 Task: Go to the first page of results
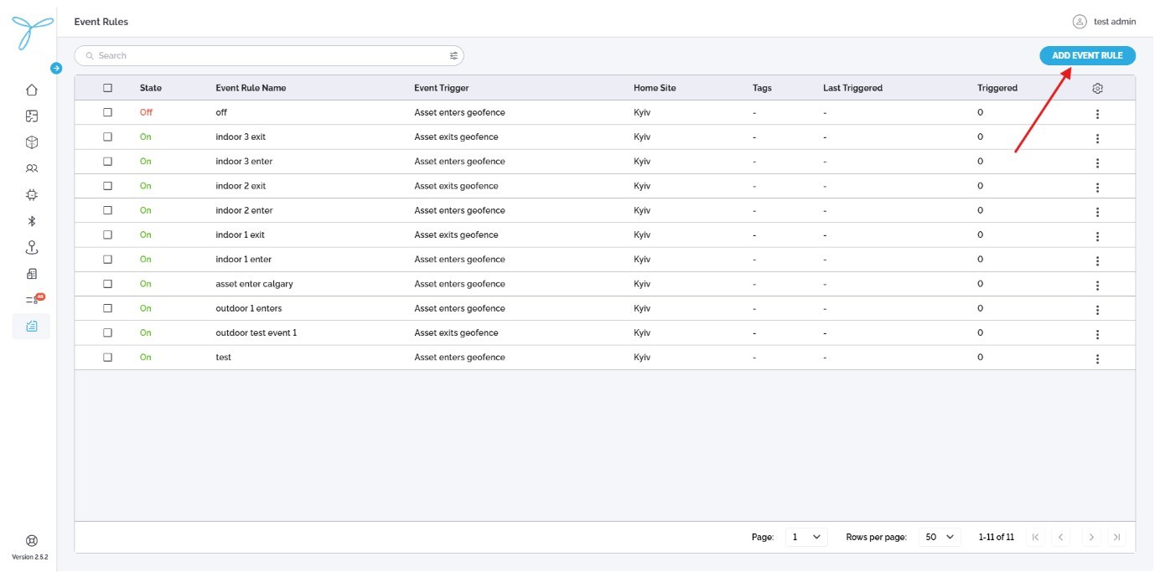tap(1035, 537)
